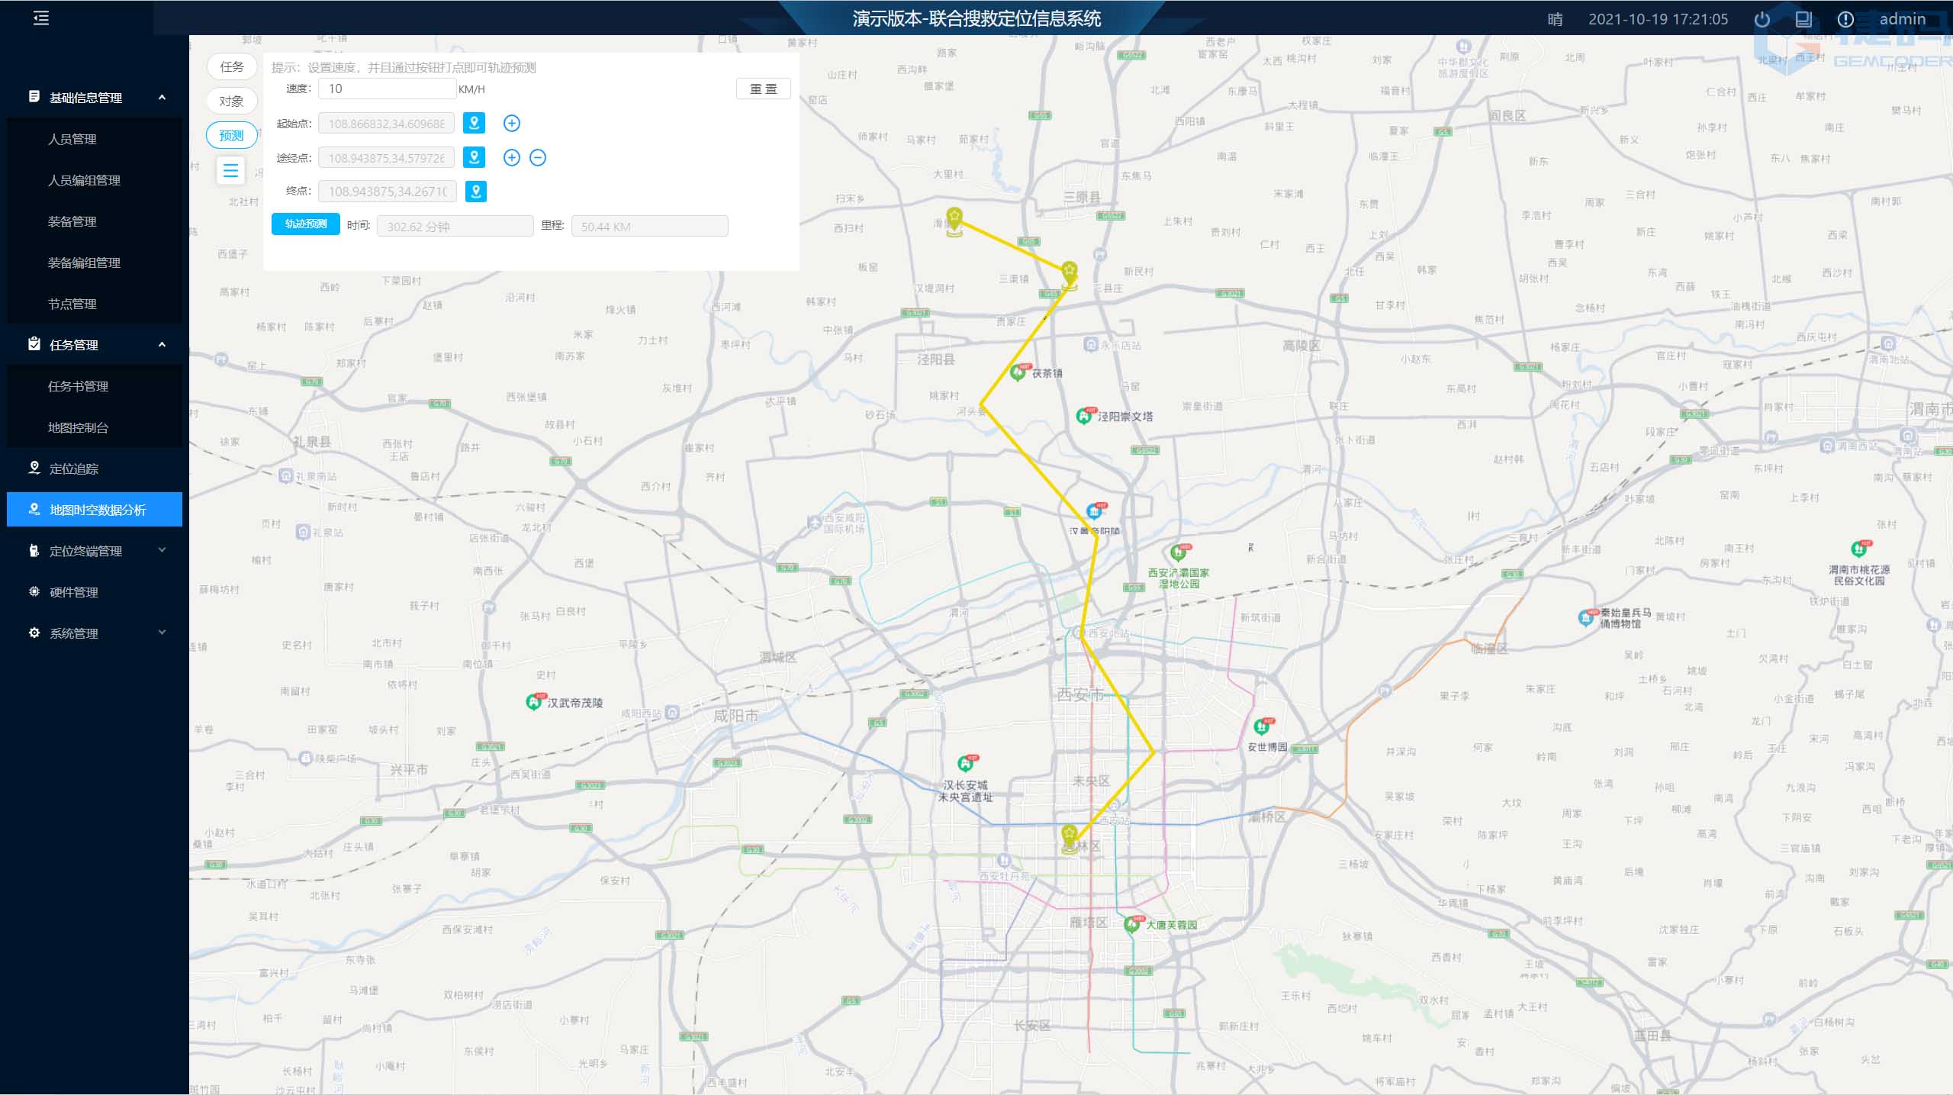Click the blue hamburger list icon below 预测
The image size is (1953, 1095).
(230, 169)
